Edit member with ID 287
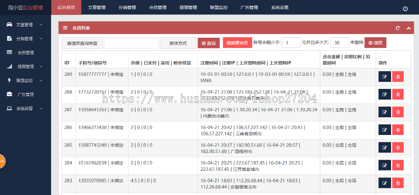This screenshot has width=419, height=195. coord(385,112)
